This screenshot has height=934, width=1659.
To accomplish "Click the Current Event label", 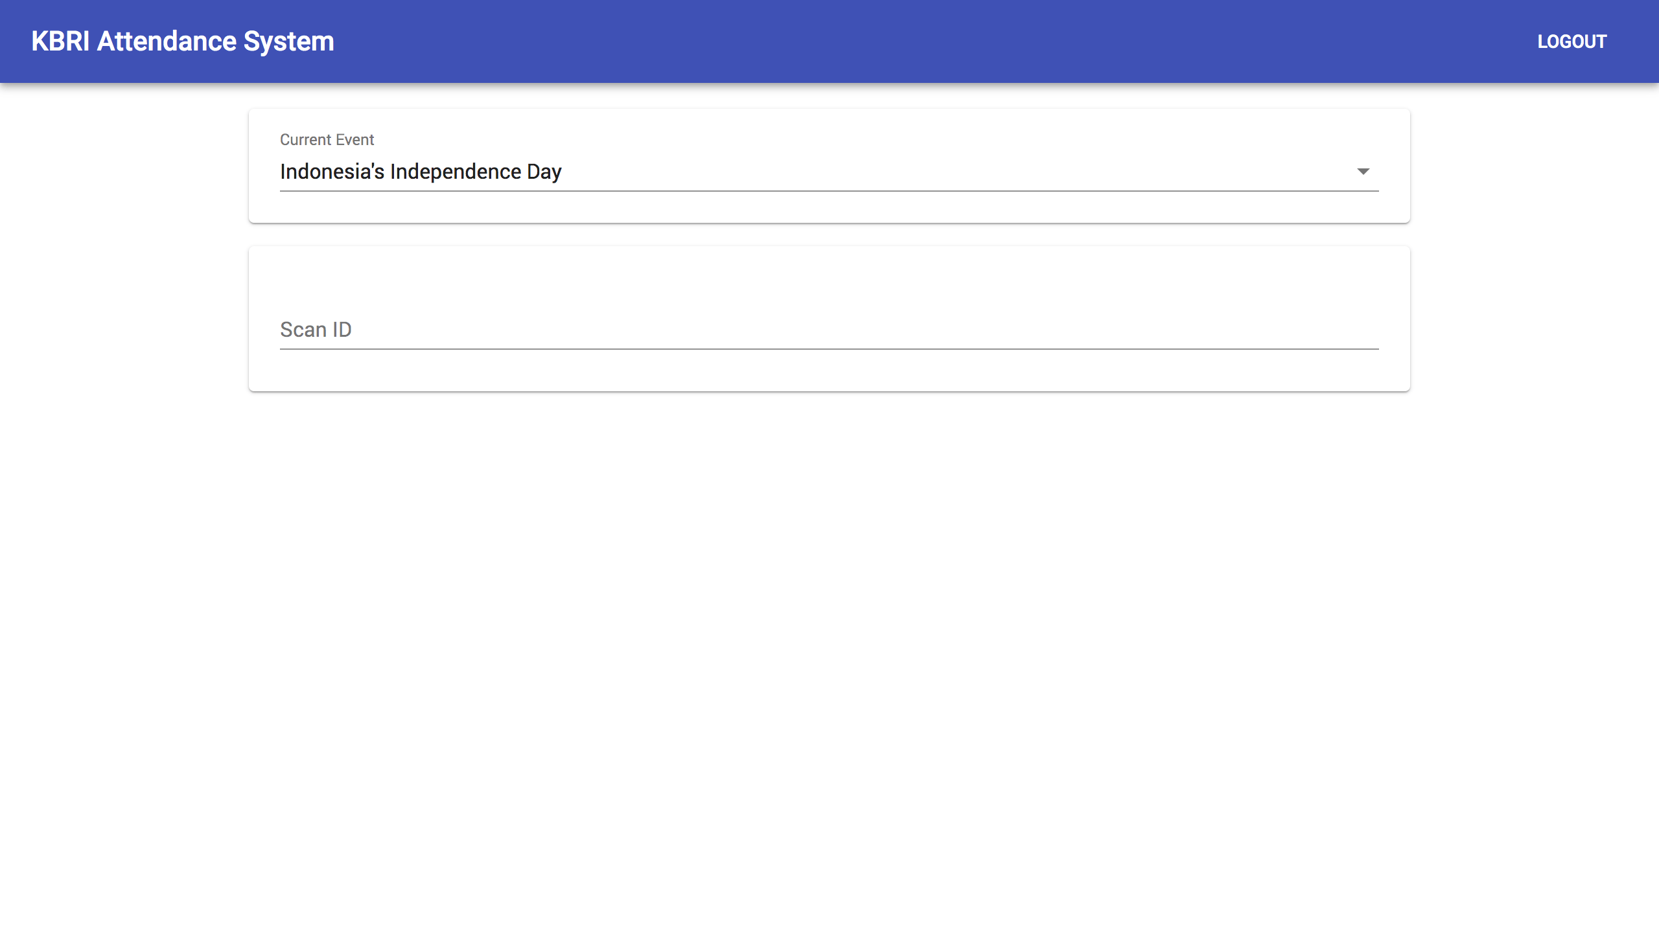I will [327, 140].
